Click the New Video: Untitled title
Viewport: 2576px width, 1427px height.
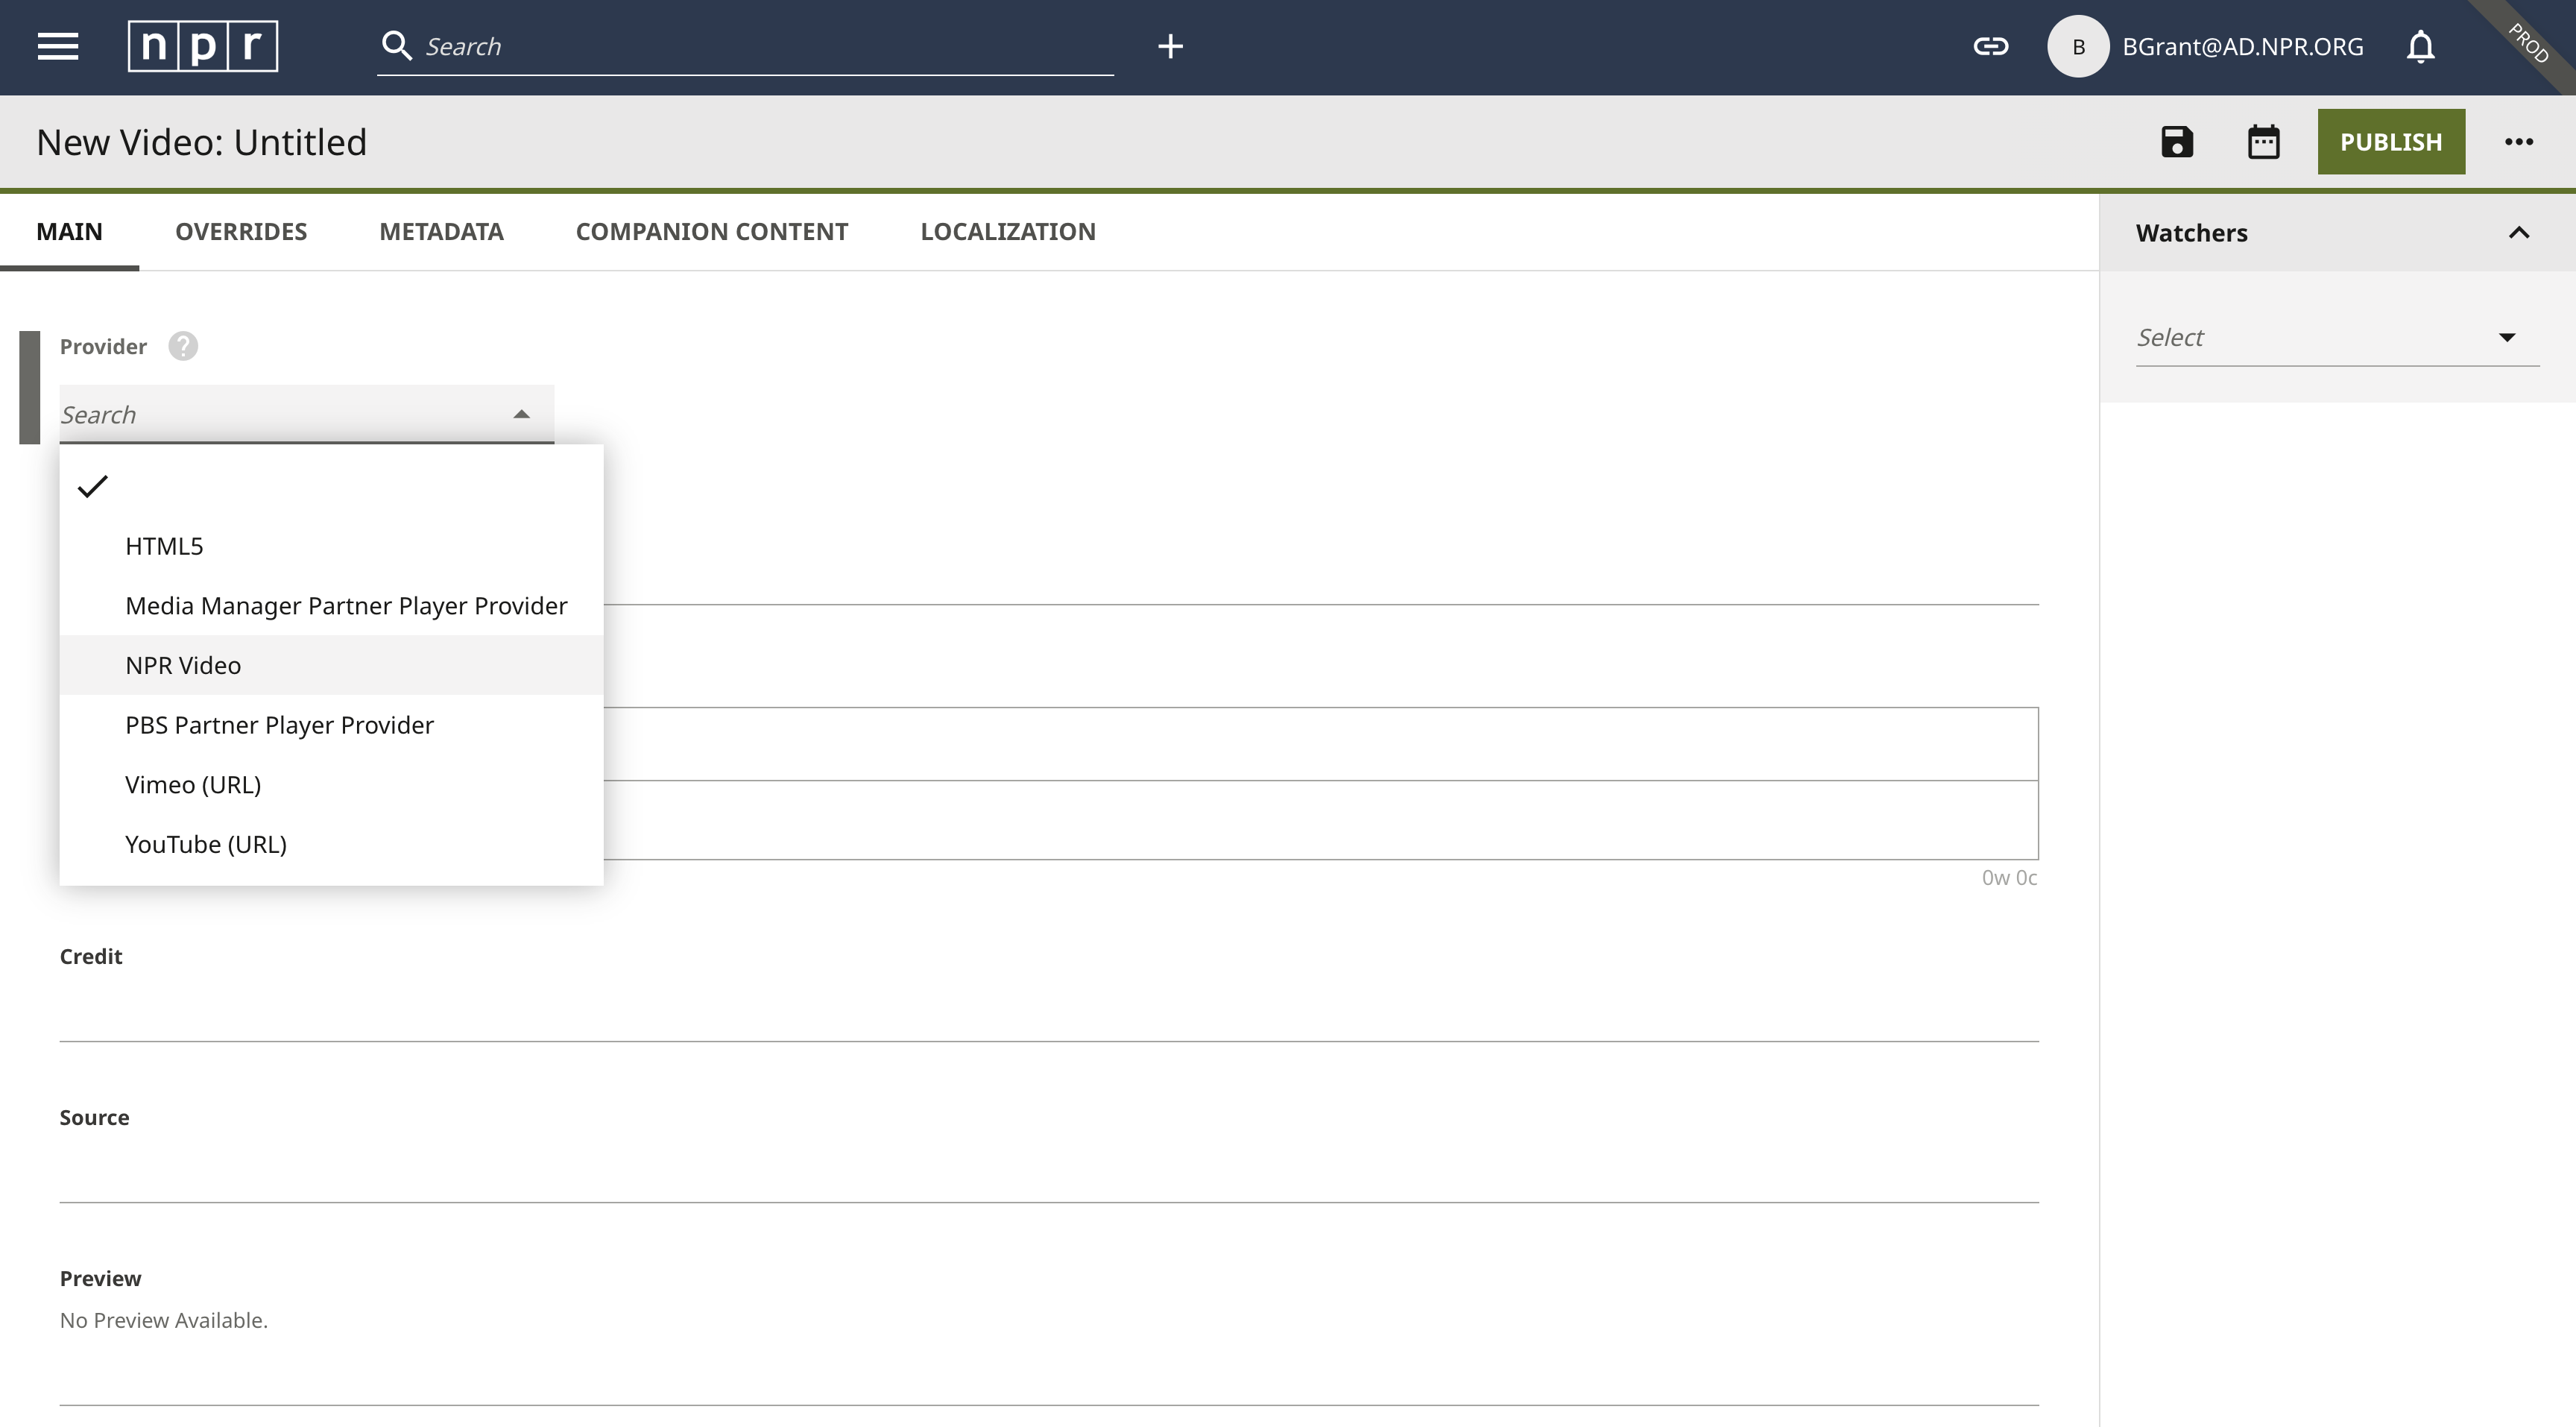coord(202,142)
